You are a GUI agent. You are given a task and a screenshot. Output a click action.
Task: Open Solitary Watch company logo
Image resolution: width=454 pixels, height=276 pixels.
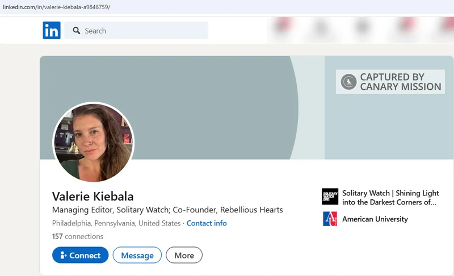coord(330,196)
